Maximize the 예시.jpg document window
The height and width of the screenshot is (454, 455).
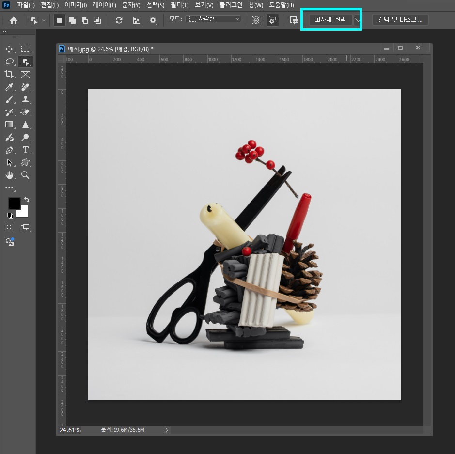[400, 48]
